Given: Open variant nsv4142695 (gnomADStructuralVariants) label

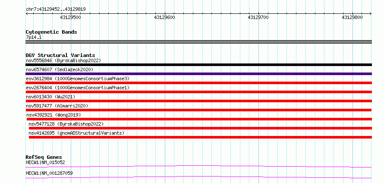Looking at the screenshot, I should [x=76, y=133].
